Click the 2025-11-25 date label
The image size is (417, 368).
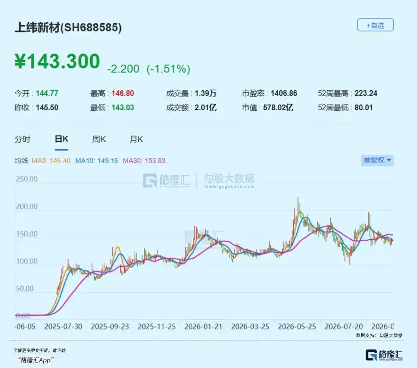pos(157,327)
